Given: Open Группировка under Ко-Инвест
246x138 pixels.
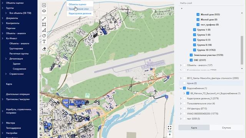Looking at the screenshot, I should click(16, 49).
